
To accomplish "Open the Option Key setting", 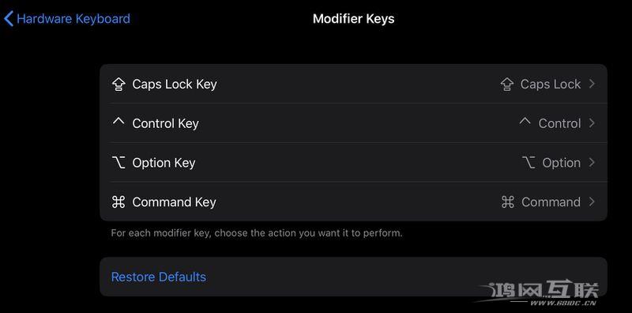I will [x=353, y=163].
